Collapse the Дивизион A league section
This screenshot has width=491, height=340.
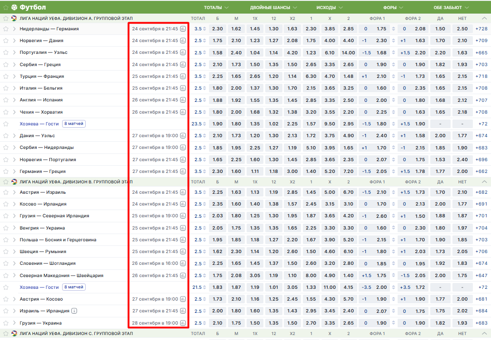(484, 19)
